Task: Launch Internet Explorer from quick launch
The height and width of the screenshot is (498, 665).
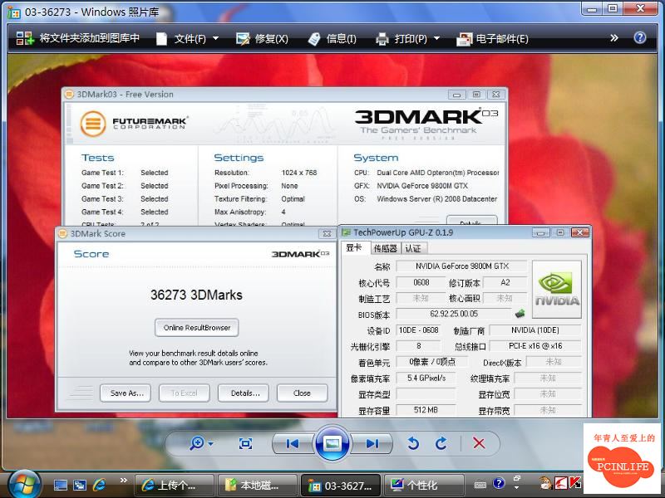Action: (99, 485)
